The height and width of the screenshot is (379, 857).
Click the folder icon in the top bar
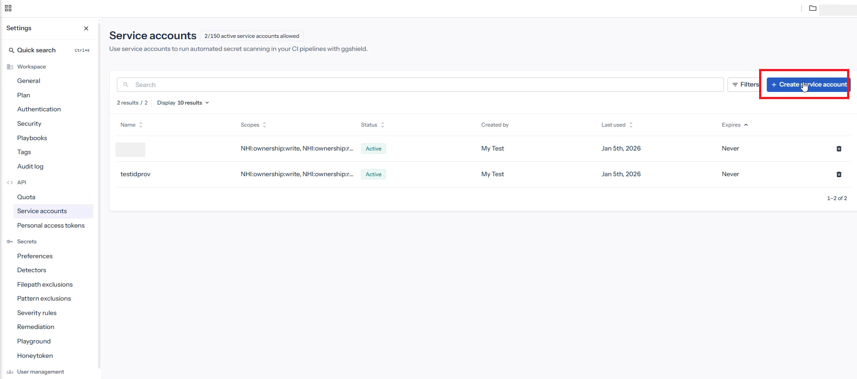[x=812, y=8]
